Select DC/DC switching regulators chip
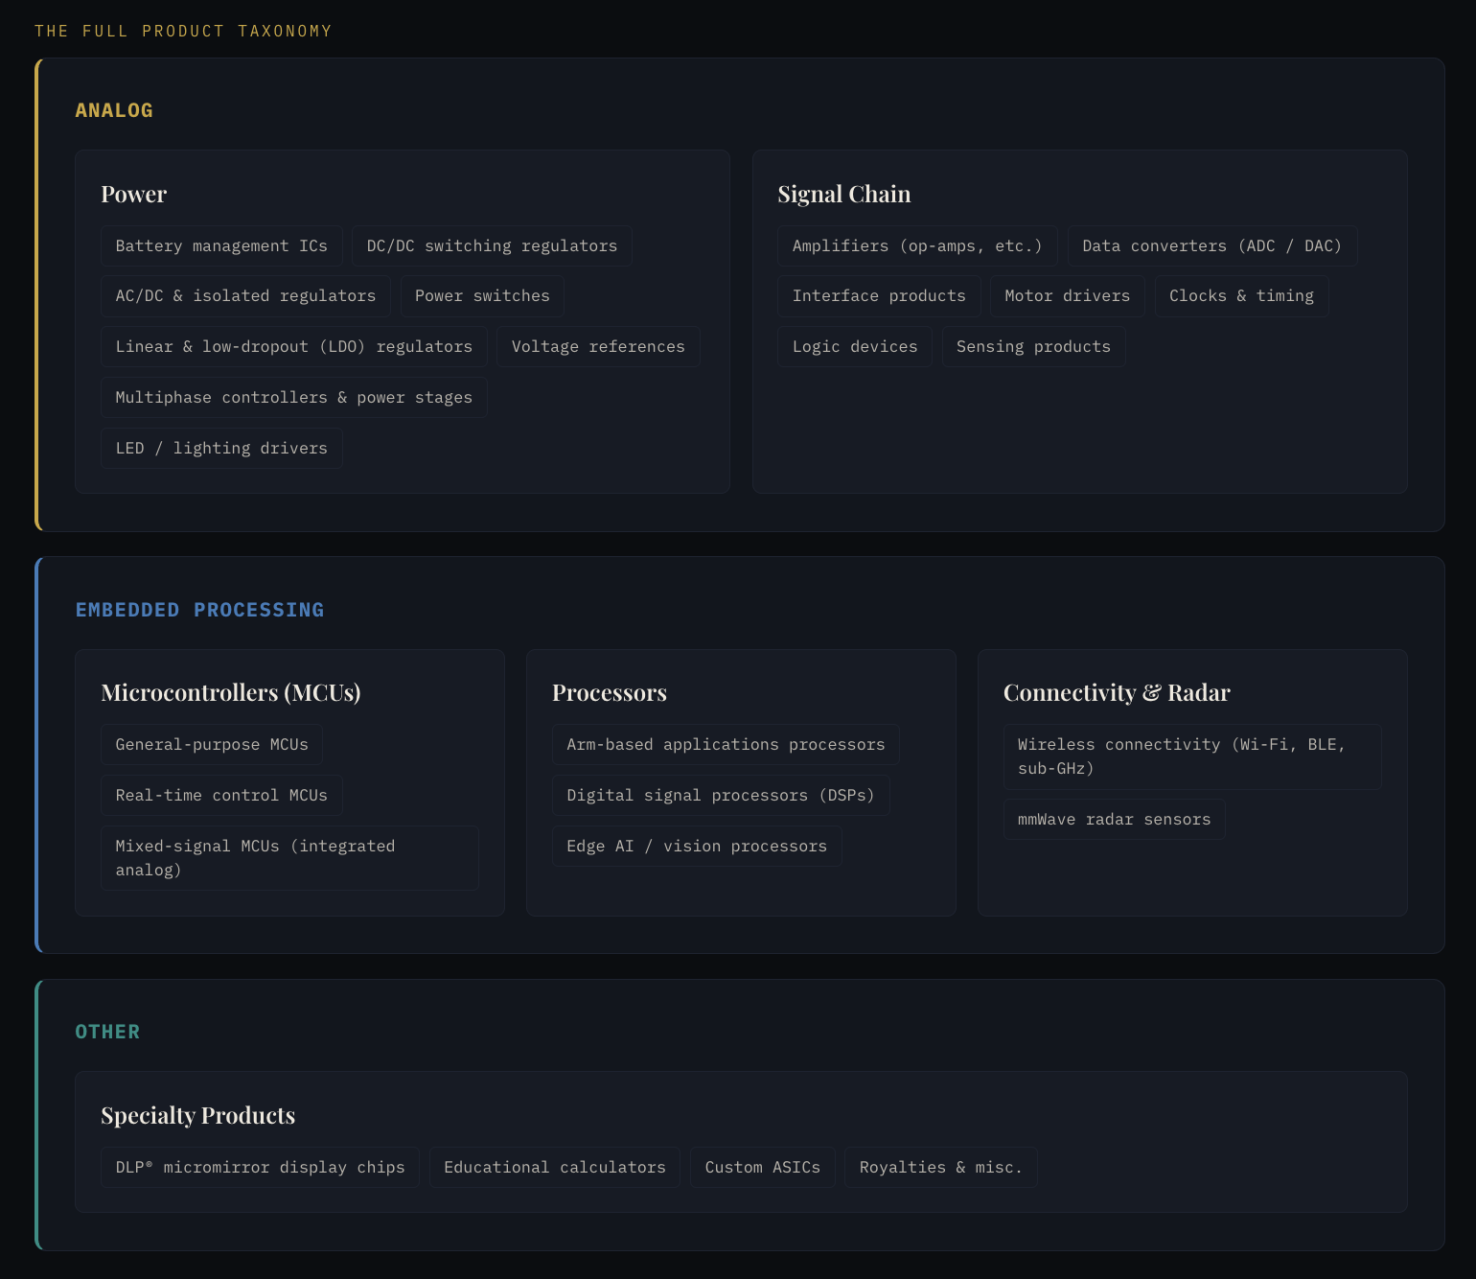 click(492, 245)
